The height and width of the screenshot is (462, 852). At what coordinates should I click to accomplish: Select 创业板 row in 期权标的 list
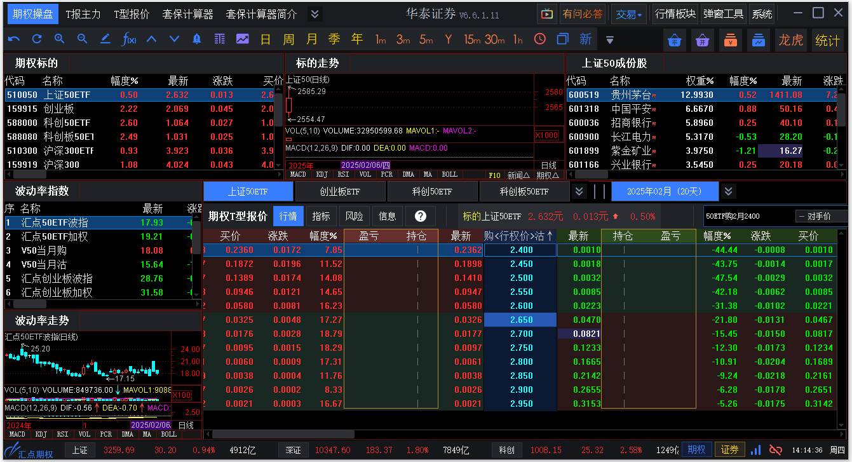click(x=140, y=109)
